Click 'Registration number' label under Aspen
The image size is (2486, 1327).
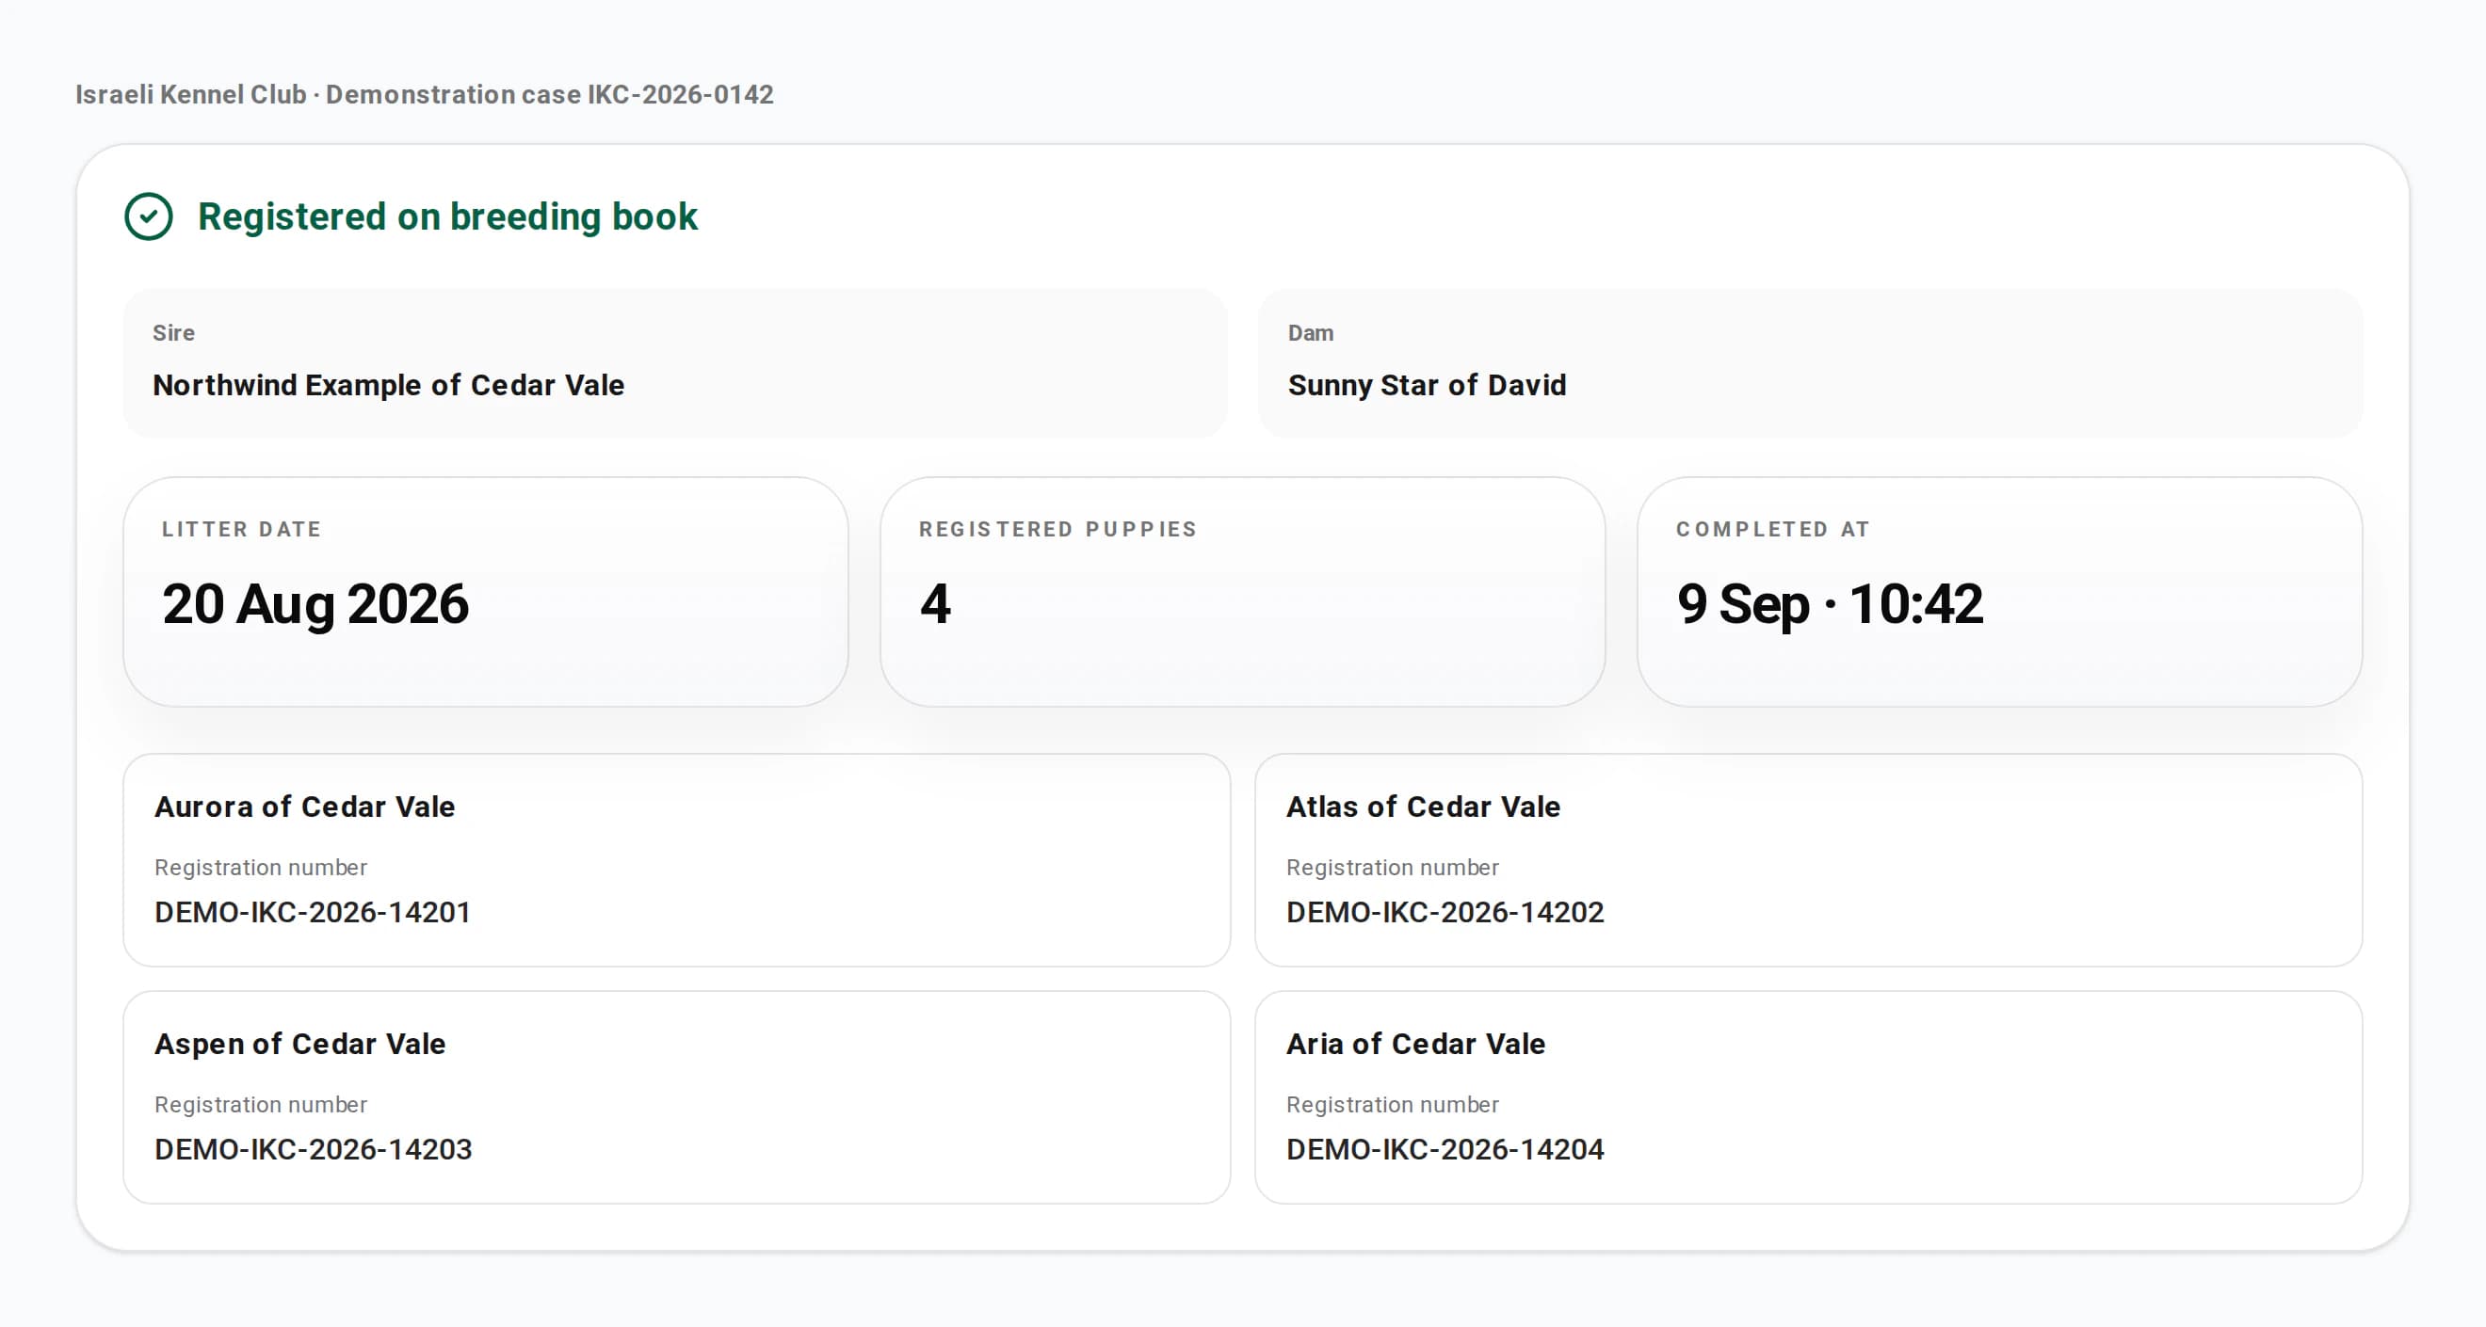click(261, 1105)
